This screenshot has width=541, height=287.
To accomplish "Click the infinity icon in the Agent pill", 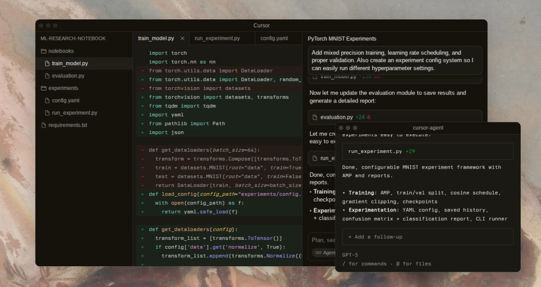I will click(x=318, y=253).
